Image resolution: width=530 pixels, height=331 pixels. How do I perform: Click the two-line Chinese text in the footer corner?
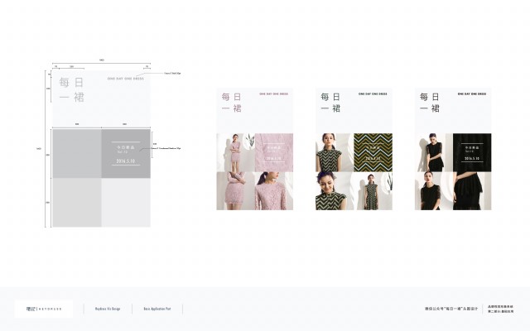coord(500,309)
